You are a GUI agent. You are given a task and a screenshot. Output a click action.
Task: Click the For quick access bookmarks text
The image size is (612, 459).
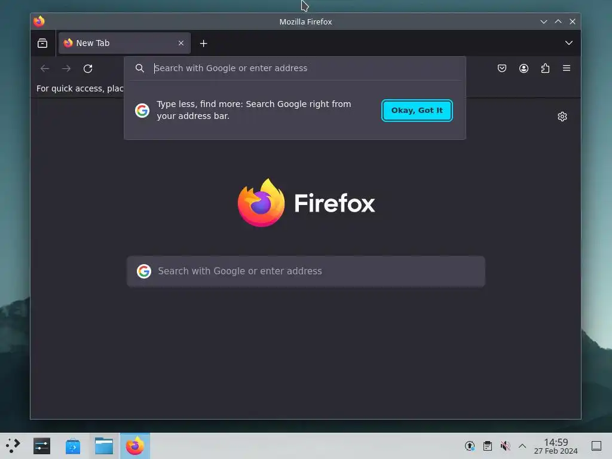80,88
